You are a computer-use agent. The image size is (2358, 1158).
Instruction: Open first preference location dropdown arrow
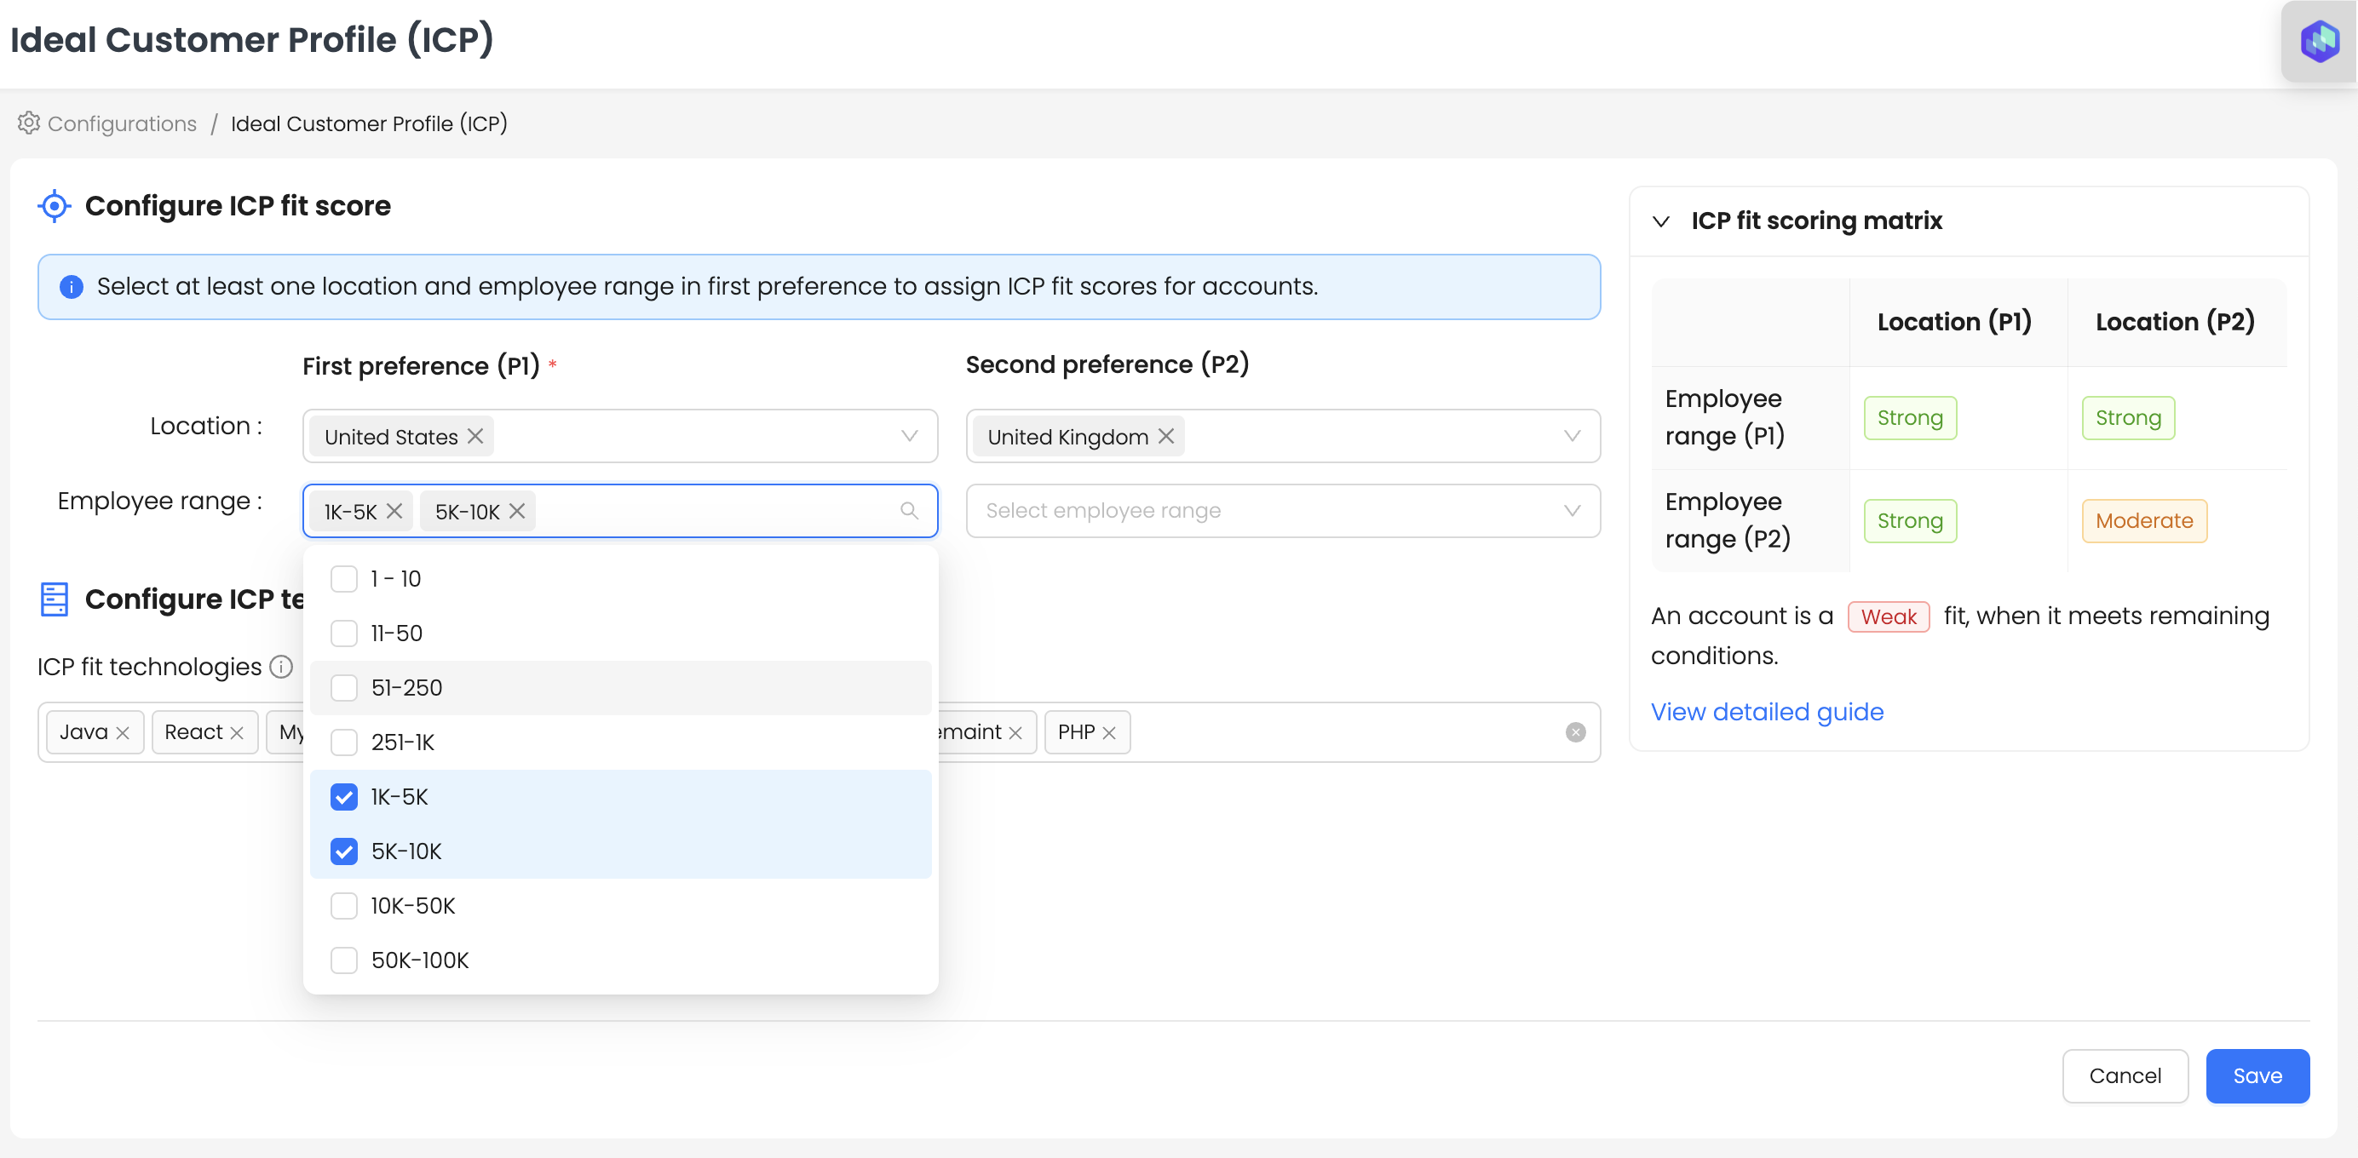[909, 436]
